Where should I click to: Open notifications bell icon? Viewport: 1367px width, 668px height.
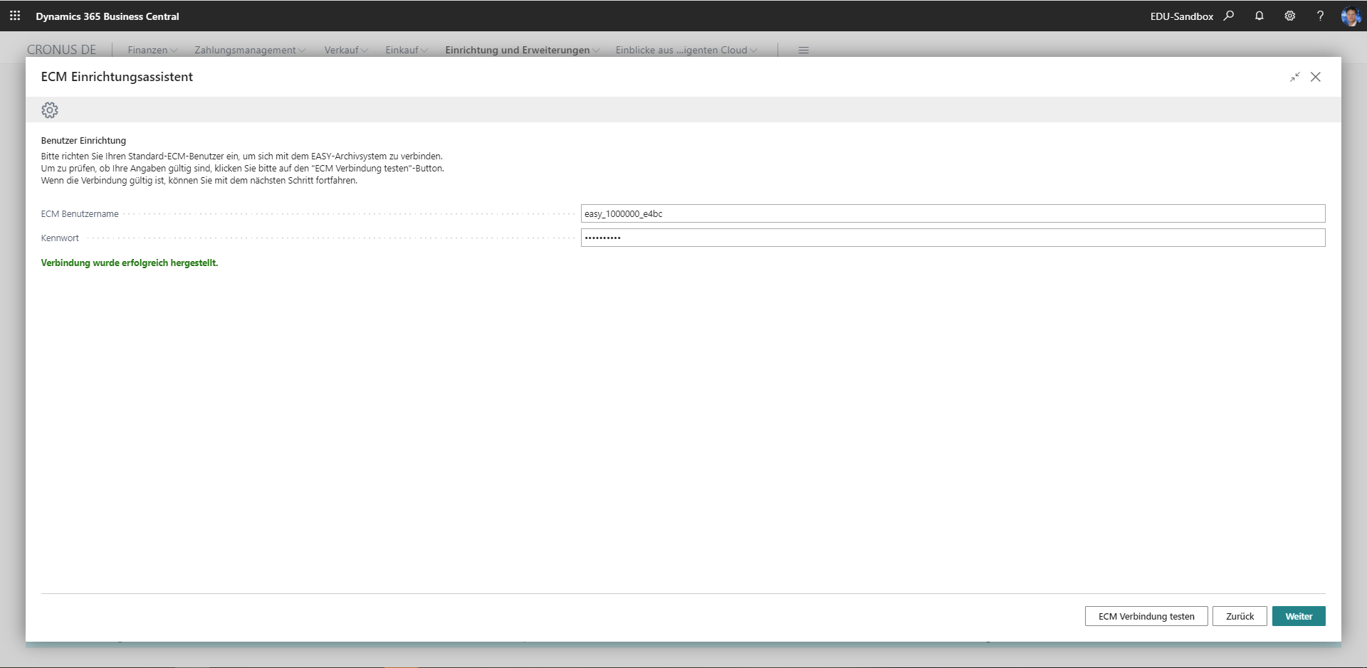pos(1259,16)
